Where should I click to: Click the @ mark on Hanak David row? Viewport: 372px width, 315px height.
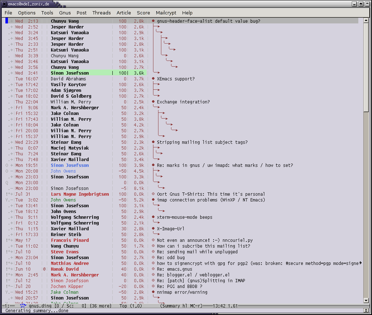coord(44,269)
